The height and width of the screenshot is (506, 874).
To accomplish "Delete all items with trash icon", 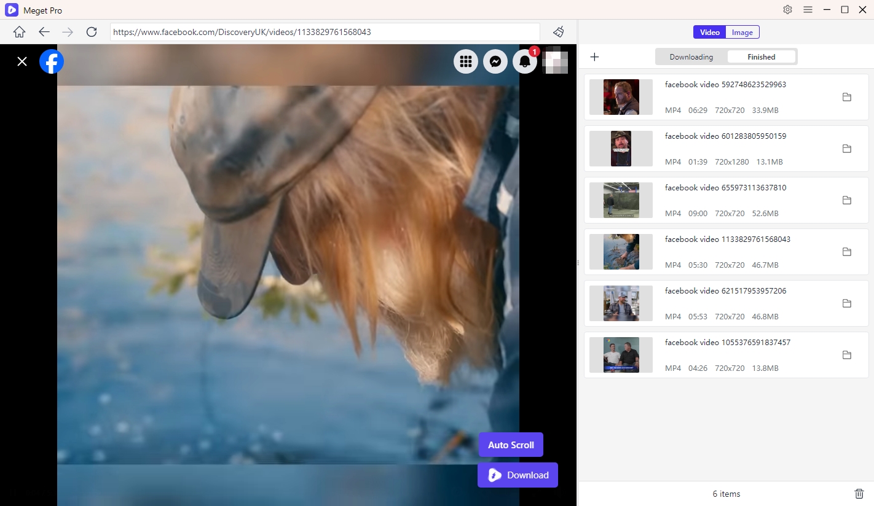I will 859,494.
